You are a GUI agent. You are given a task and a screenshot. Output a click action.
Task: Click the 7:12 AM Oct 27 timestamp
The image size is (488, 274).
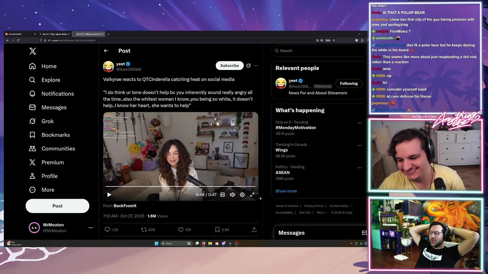click(x=124, y=216)
